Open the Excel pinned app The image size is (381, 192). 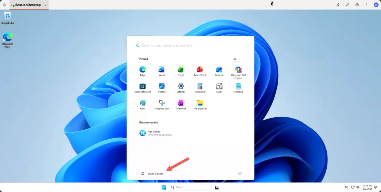[181, 70]
